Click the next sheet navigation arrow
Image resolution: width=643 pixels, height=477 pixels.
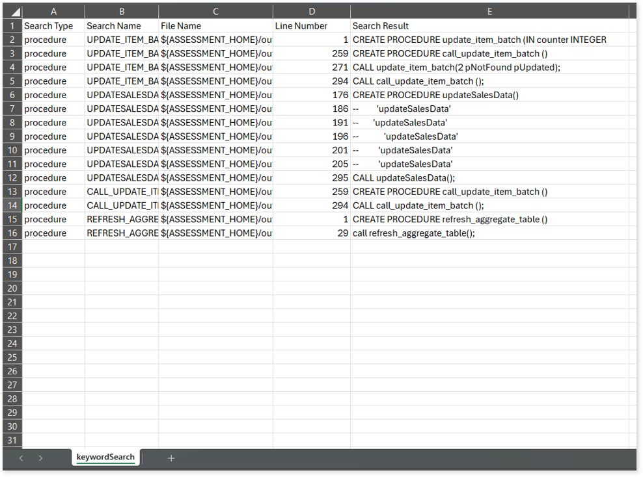(40, 458)
